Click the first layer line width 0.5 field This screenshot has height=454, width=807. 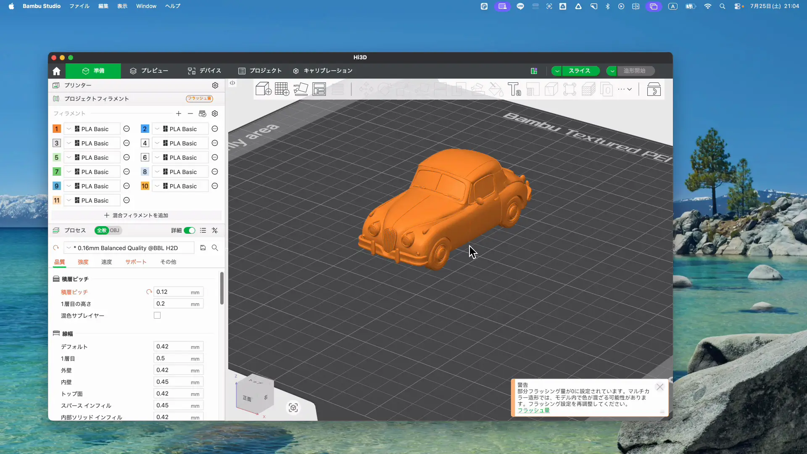coord(179,358)
